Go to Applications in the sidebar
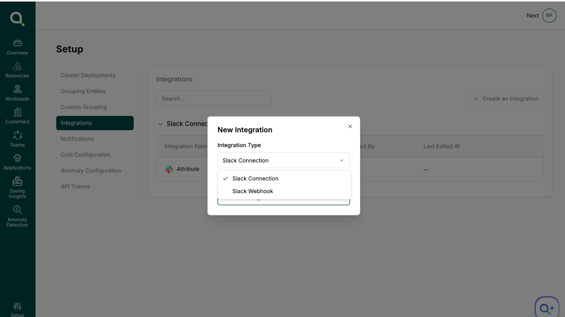This screenshot has height=317, width=565. click(x=18, y=162)
